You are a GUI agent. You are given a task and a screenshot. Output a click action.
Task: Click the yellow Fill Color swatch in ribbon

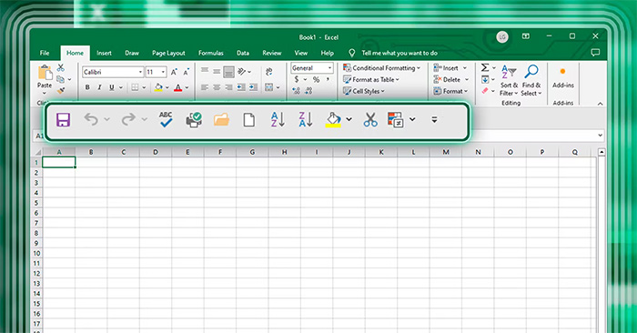(x=158, y=87)
